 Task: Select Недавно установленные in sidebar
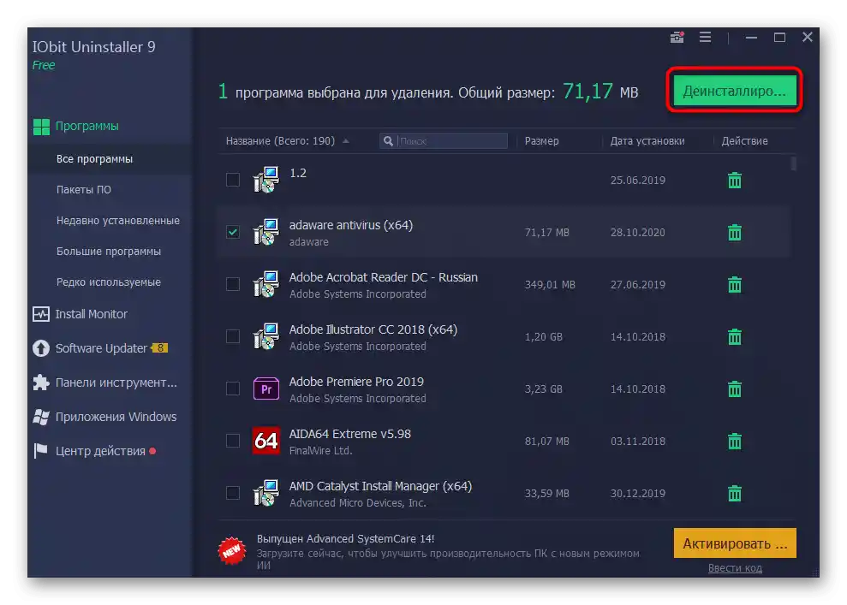point(118,221)
